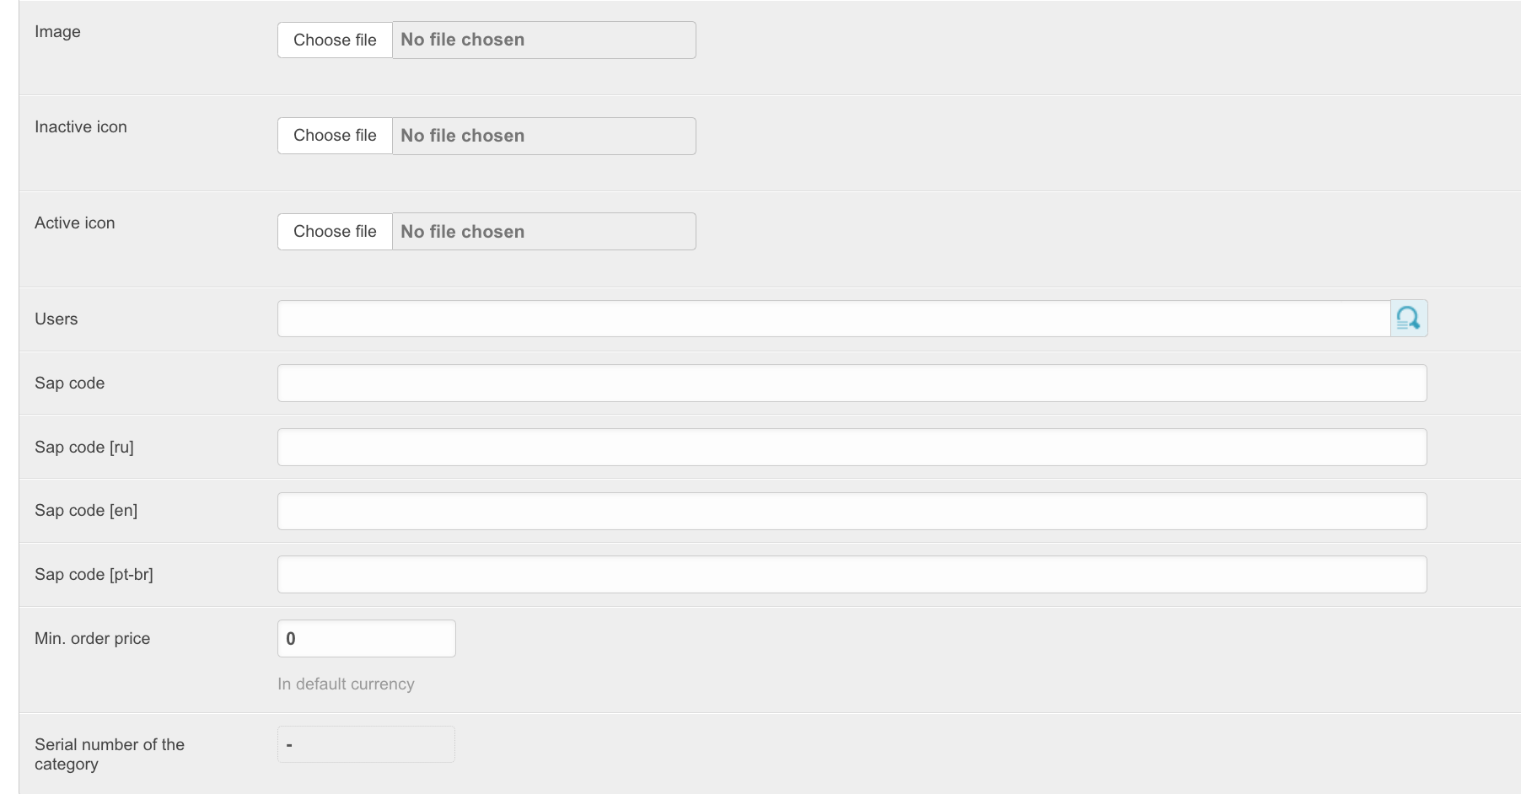Click Inactive icon 'No file chosen' area
The image size is (1521, 794).
click(462, 136)
